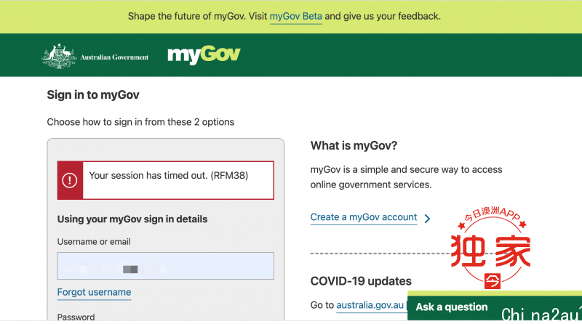Visit the australia.gov.au link
The height and width of the screenshot is (324, 582).
click(x=370, y=305)
